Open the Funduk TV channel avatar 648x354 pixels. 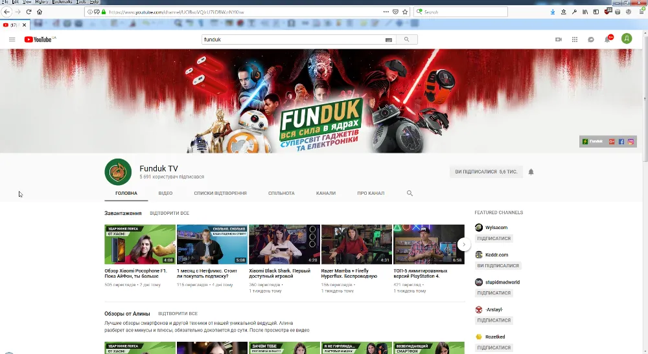click(118, 172)
